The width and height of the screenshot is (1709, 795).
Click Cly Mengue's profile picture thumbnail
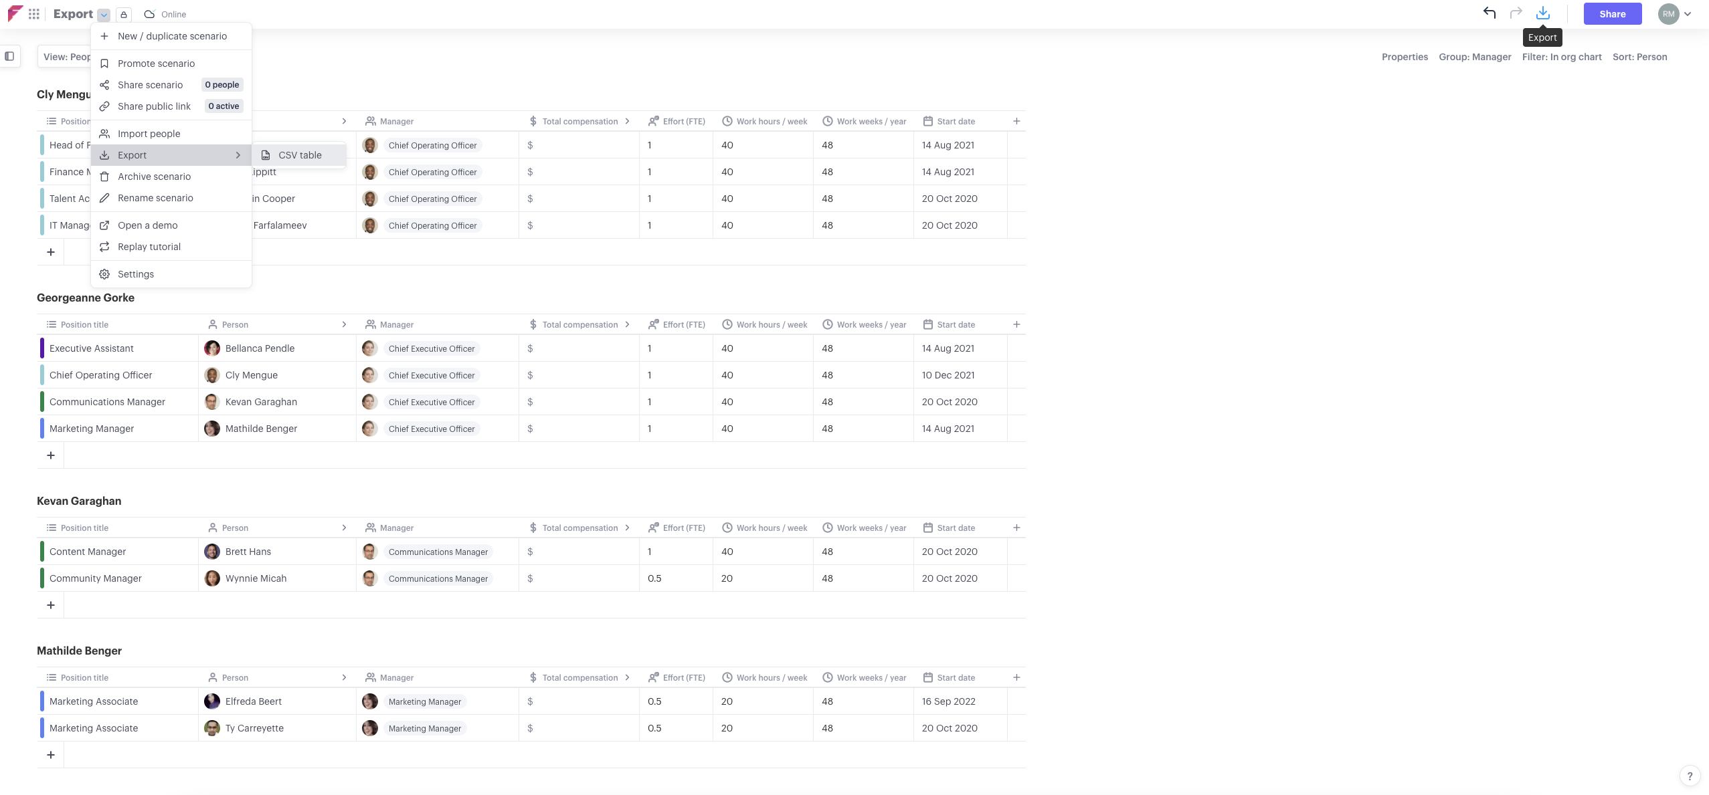pos(211,376)
